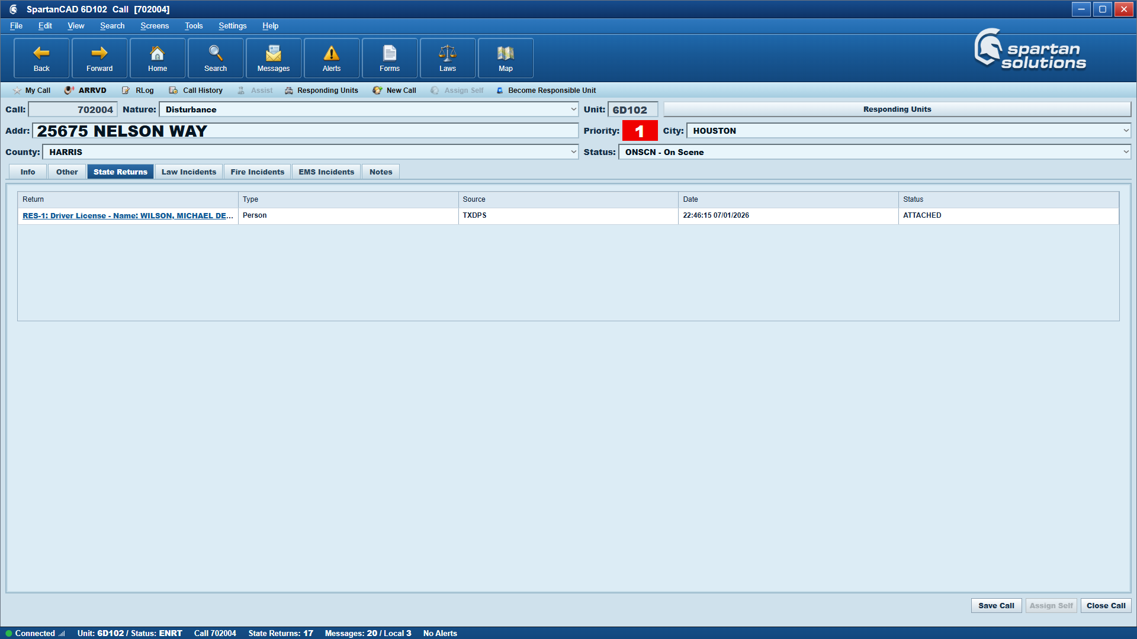Open the Help menu

tap(270, 25)
